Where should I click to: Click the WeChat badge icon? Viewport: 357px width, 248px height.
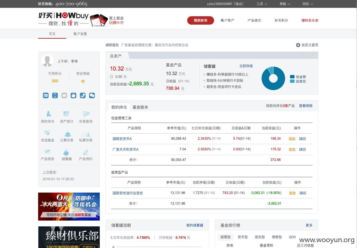(x=92, y=95)
